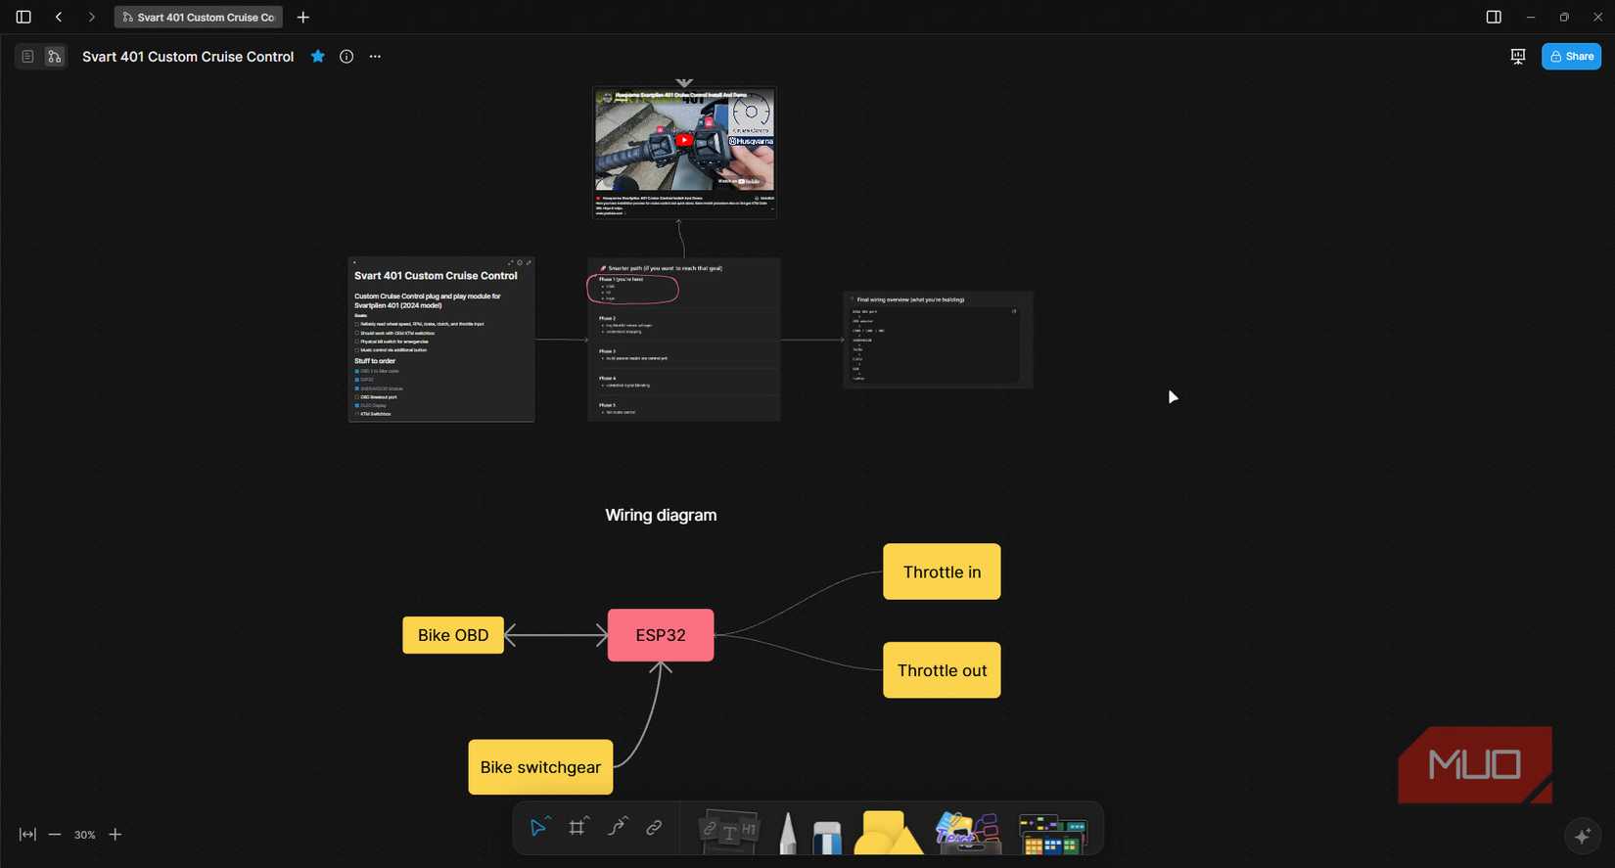Screen dimensions: 1615x868
Task: Click the 'Phase 5' heading in Smarter path card
Action: click(x=607, y=405)
